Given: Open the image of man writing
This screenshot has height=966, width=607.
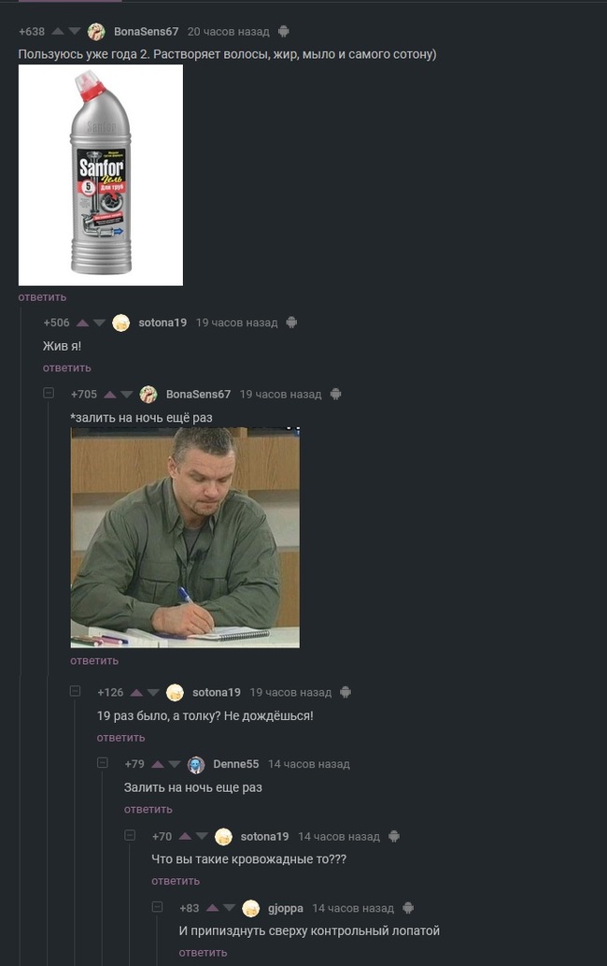Looking at the screenshot, I should tap(185, 538).
